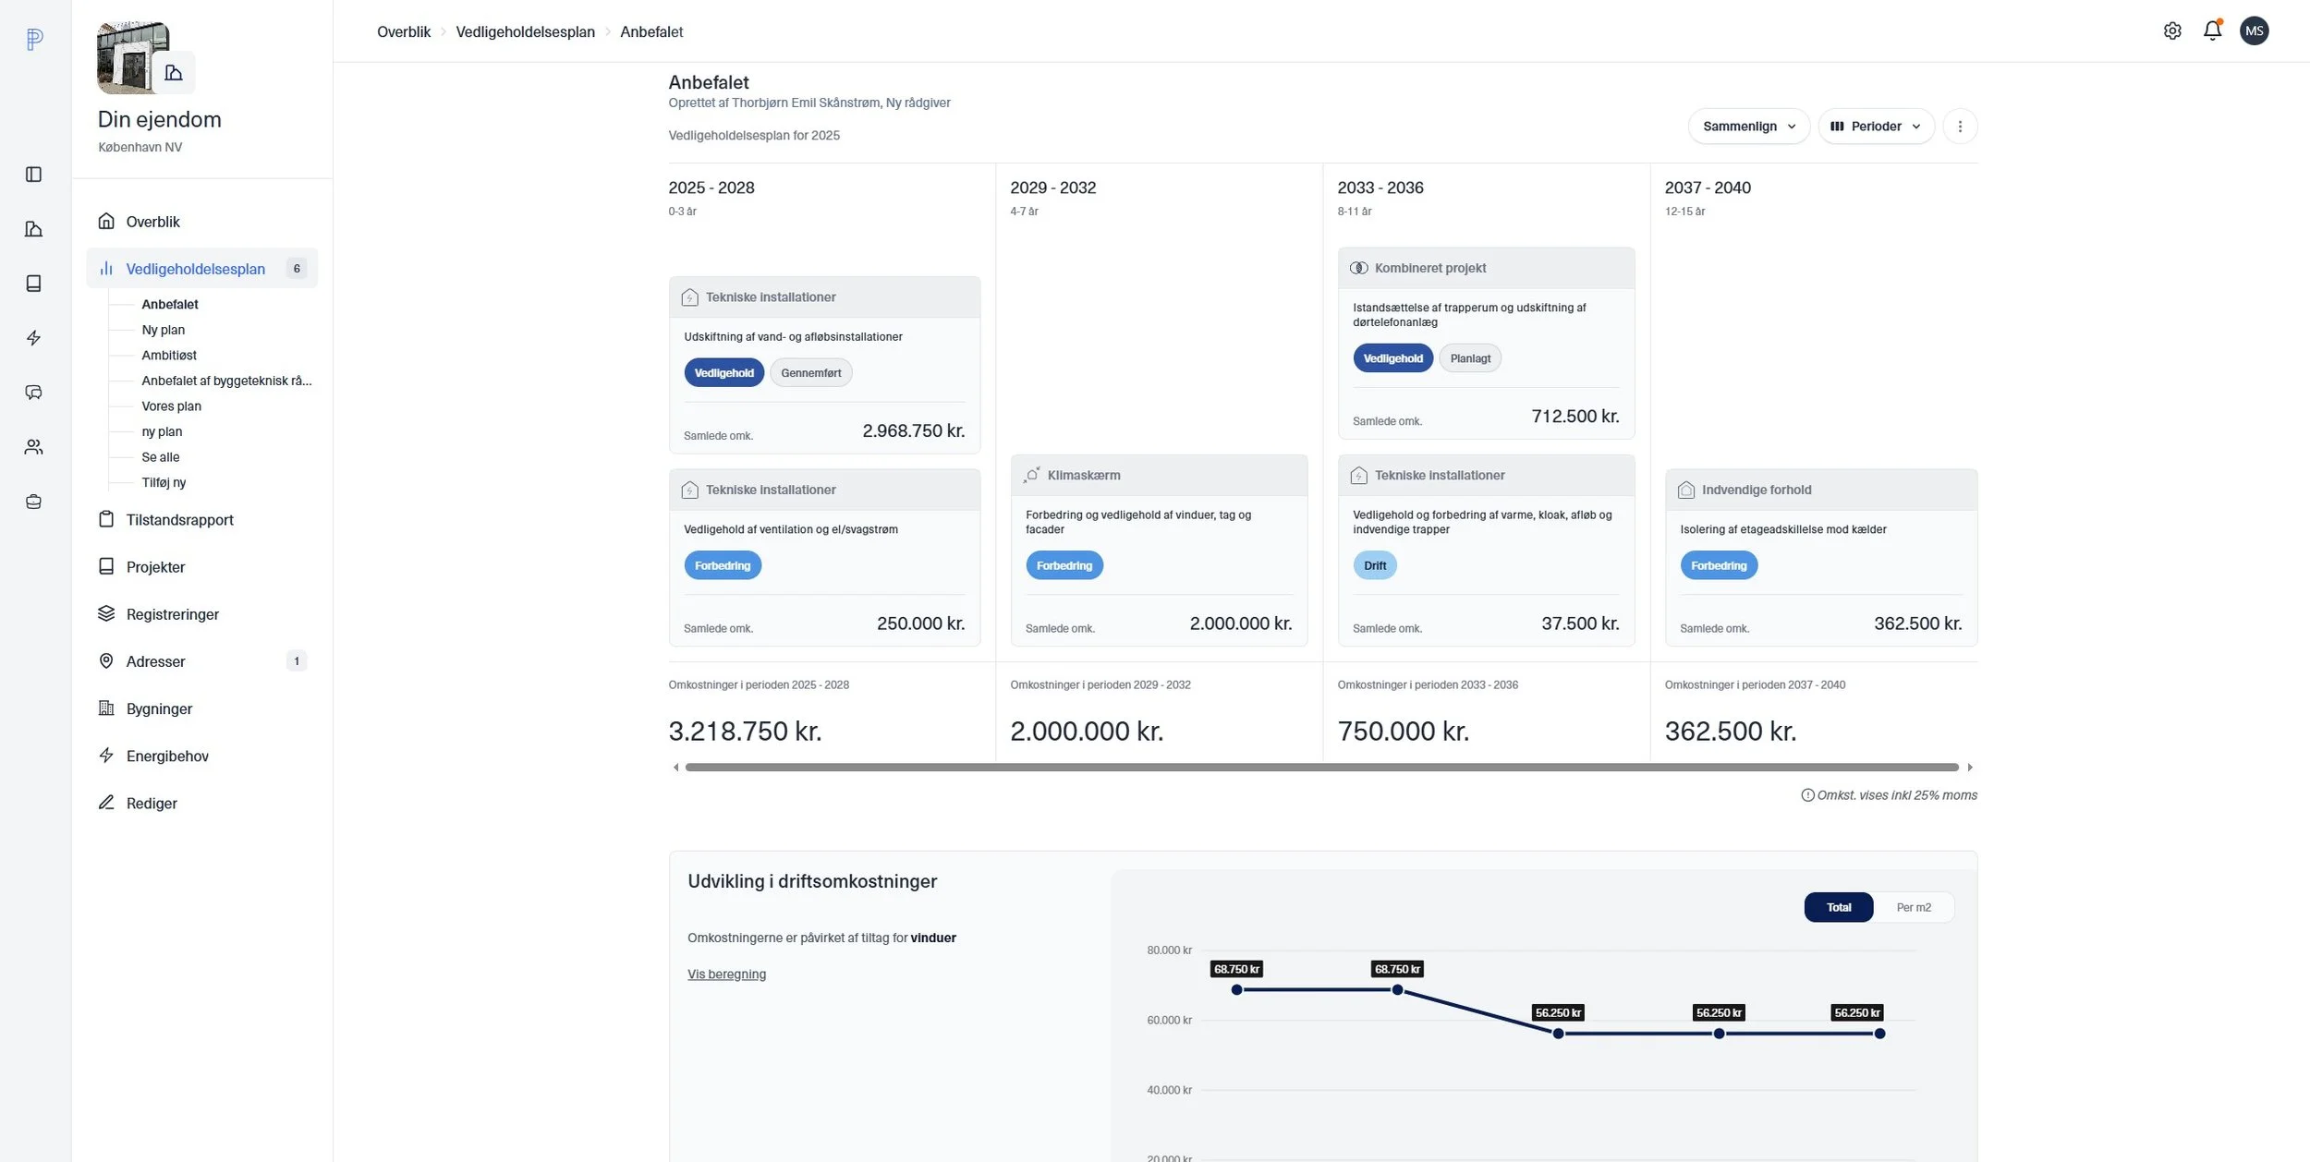The height and width of the screenshot is (1162, 2310).
Task: Expand the Sammenlign dropdown
Action: tap(1748, 127)
